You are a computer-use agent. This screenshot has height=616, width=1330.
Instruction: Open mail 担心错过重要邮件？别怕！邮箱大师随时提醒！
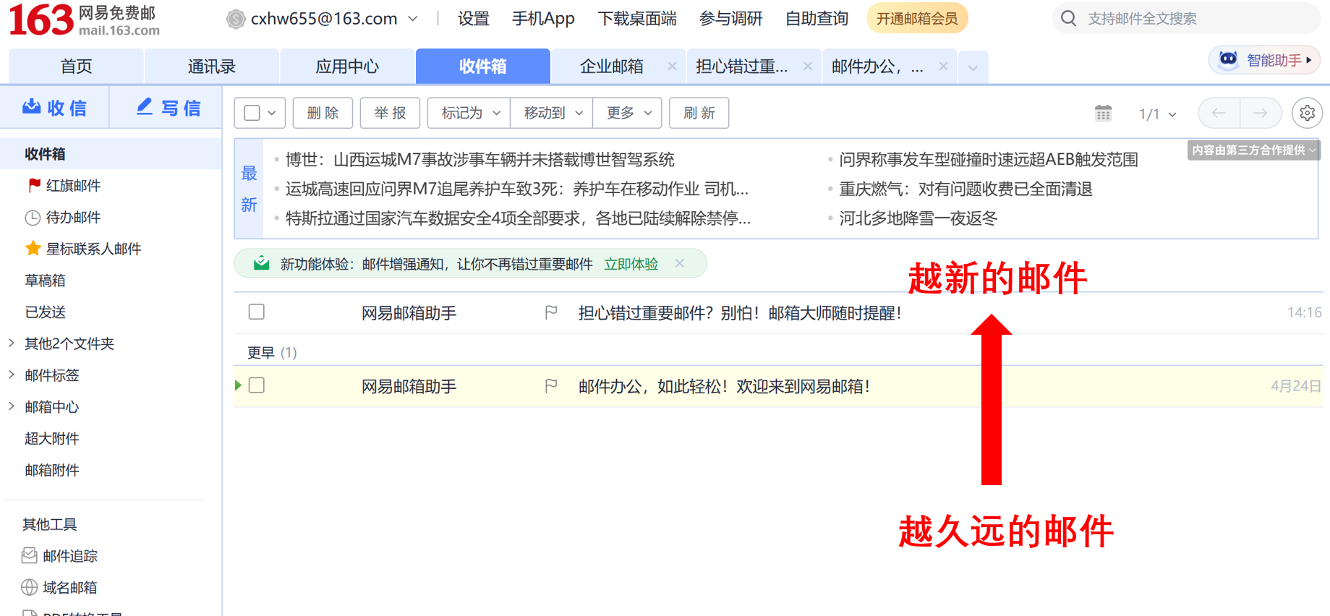point(740,313)
